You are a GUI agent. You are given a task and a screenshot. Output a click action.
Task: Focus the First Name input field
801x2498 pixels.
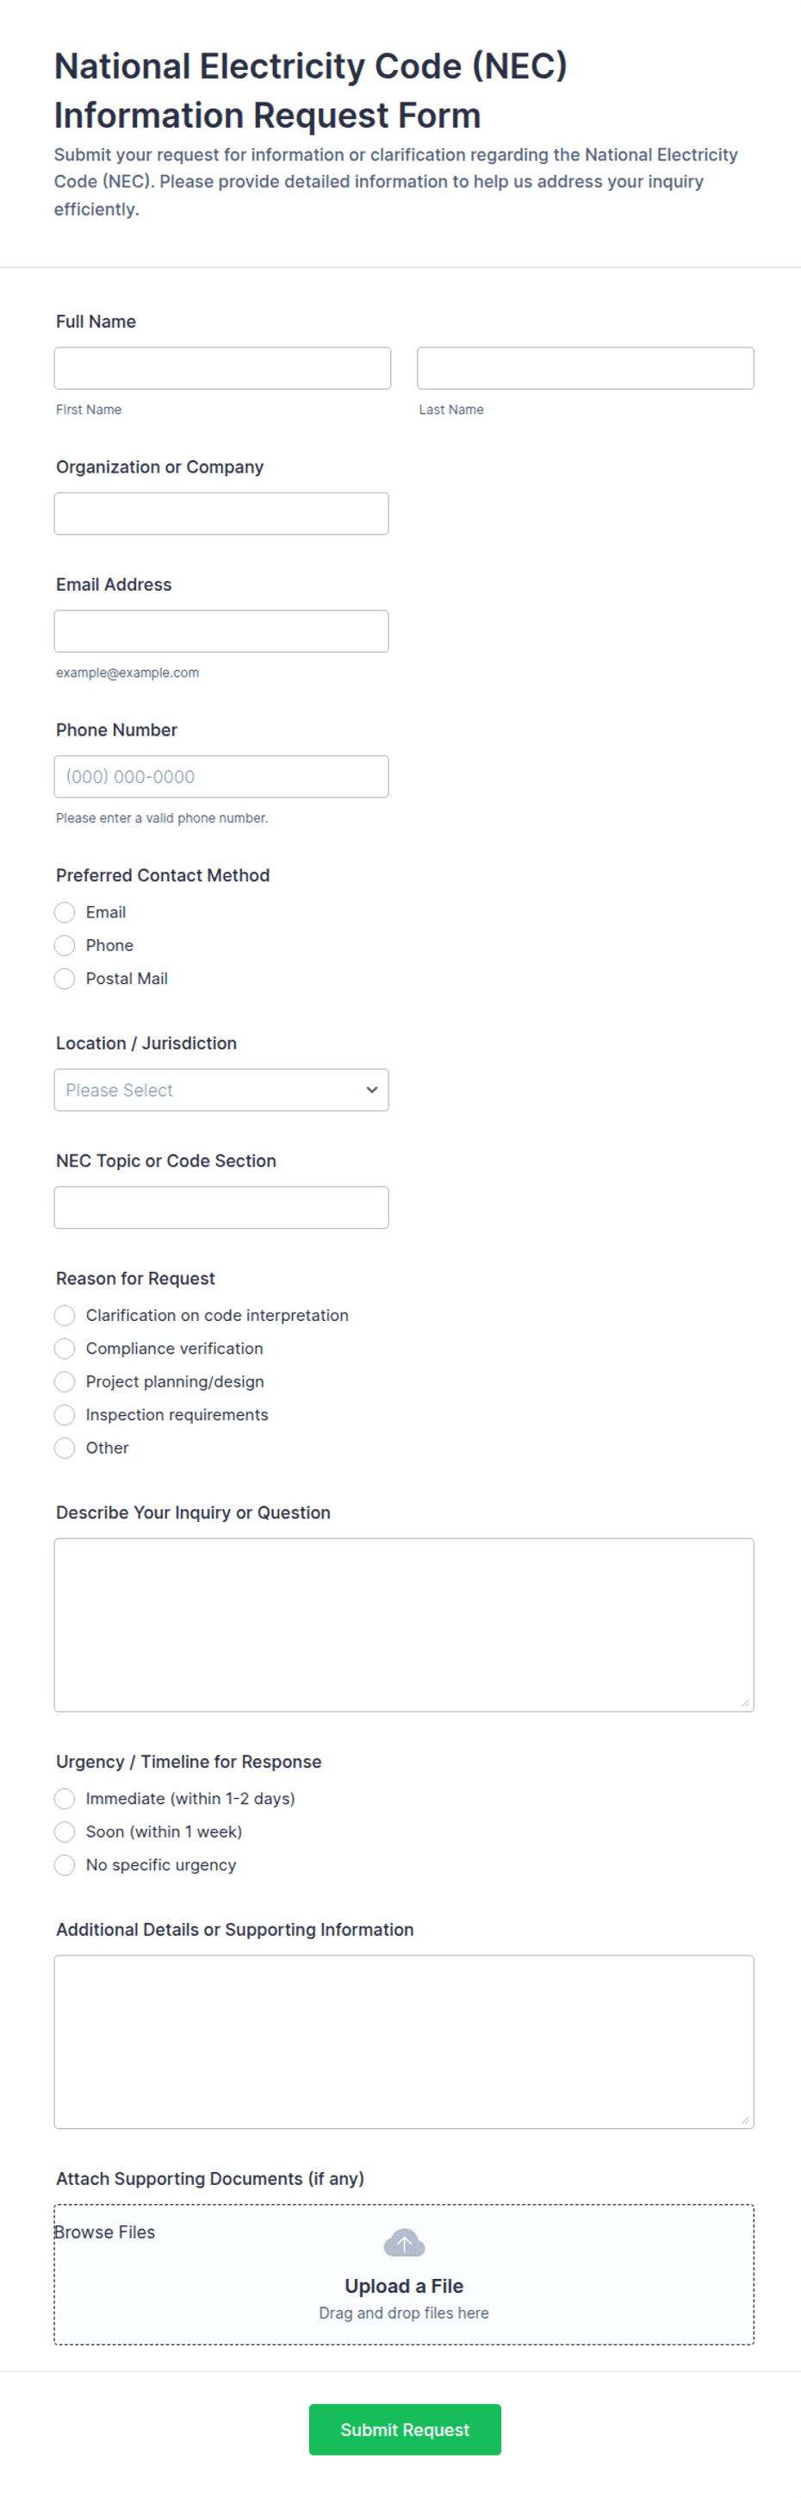click(x=222, y=368)
